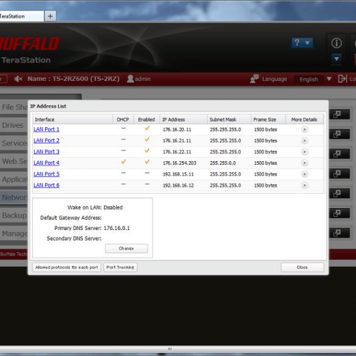This screenshot has height=356, width=356.
Task: Show more details for LAN Port 1
Action: point(304,130)
